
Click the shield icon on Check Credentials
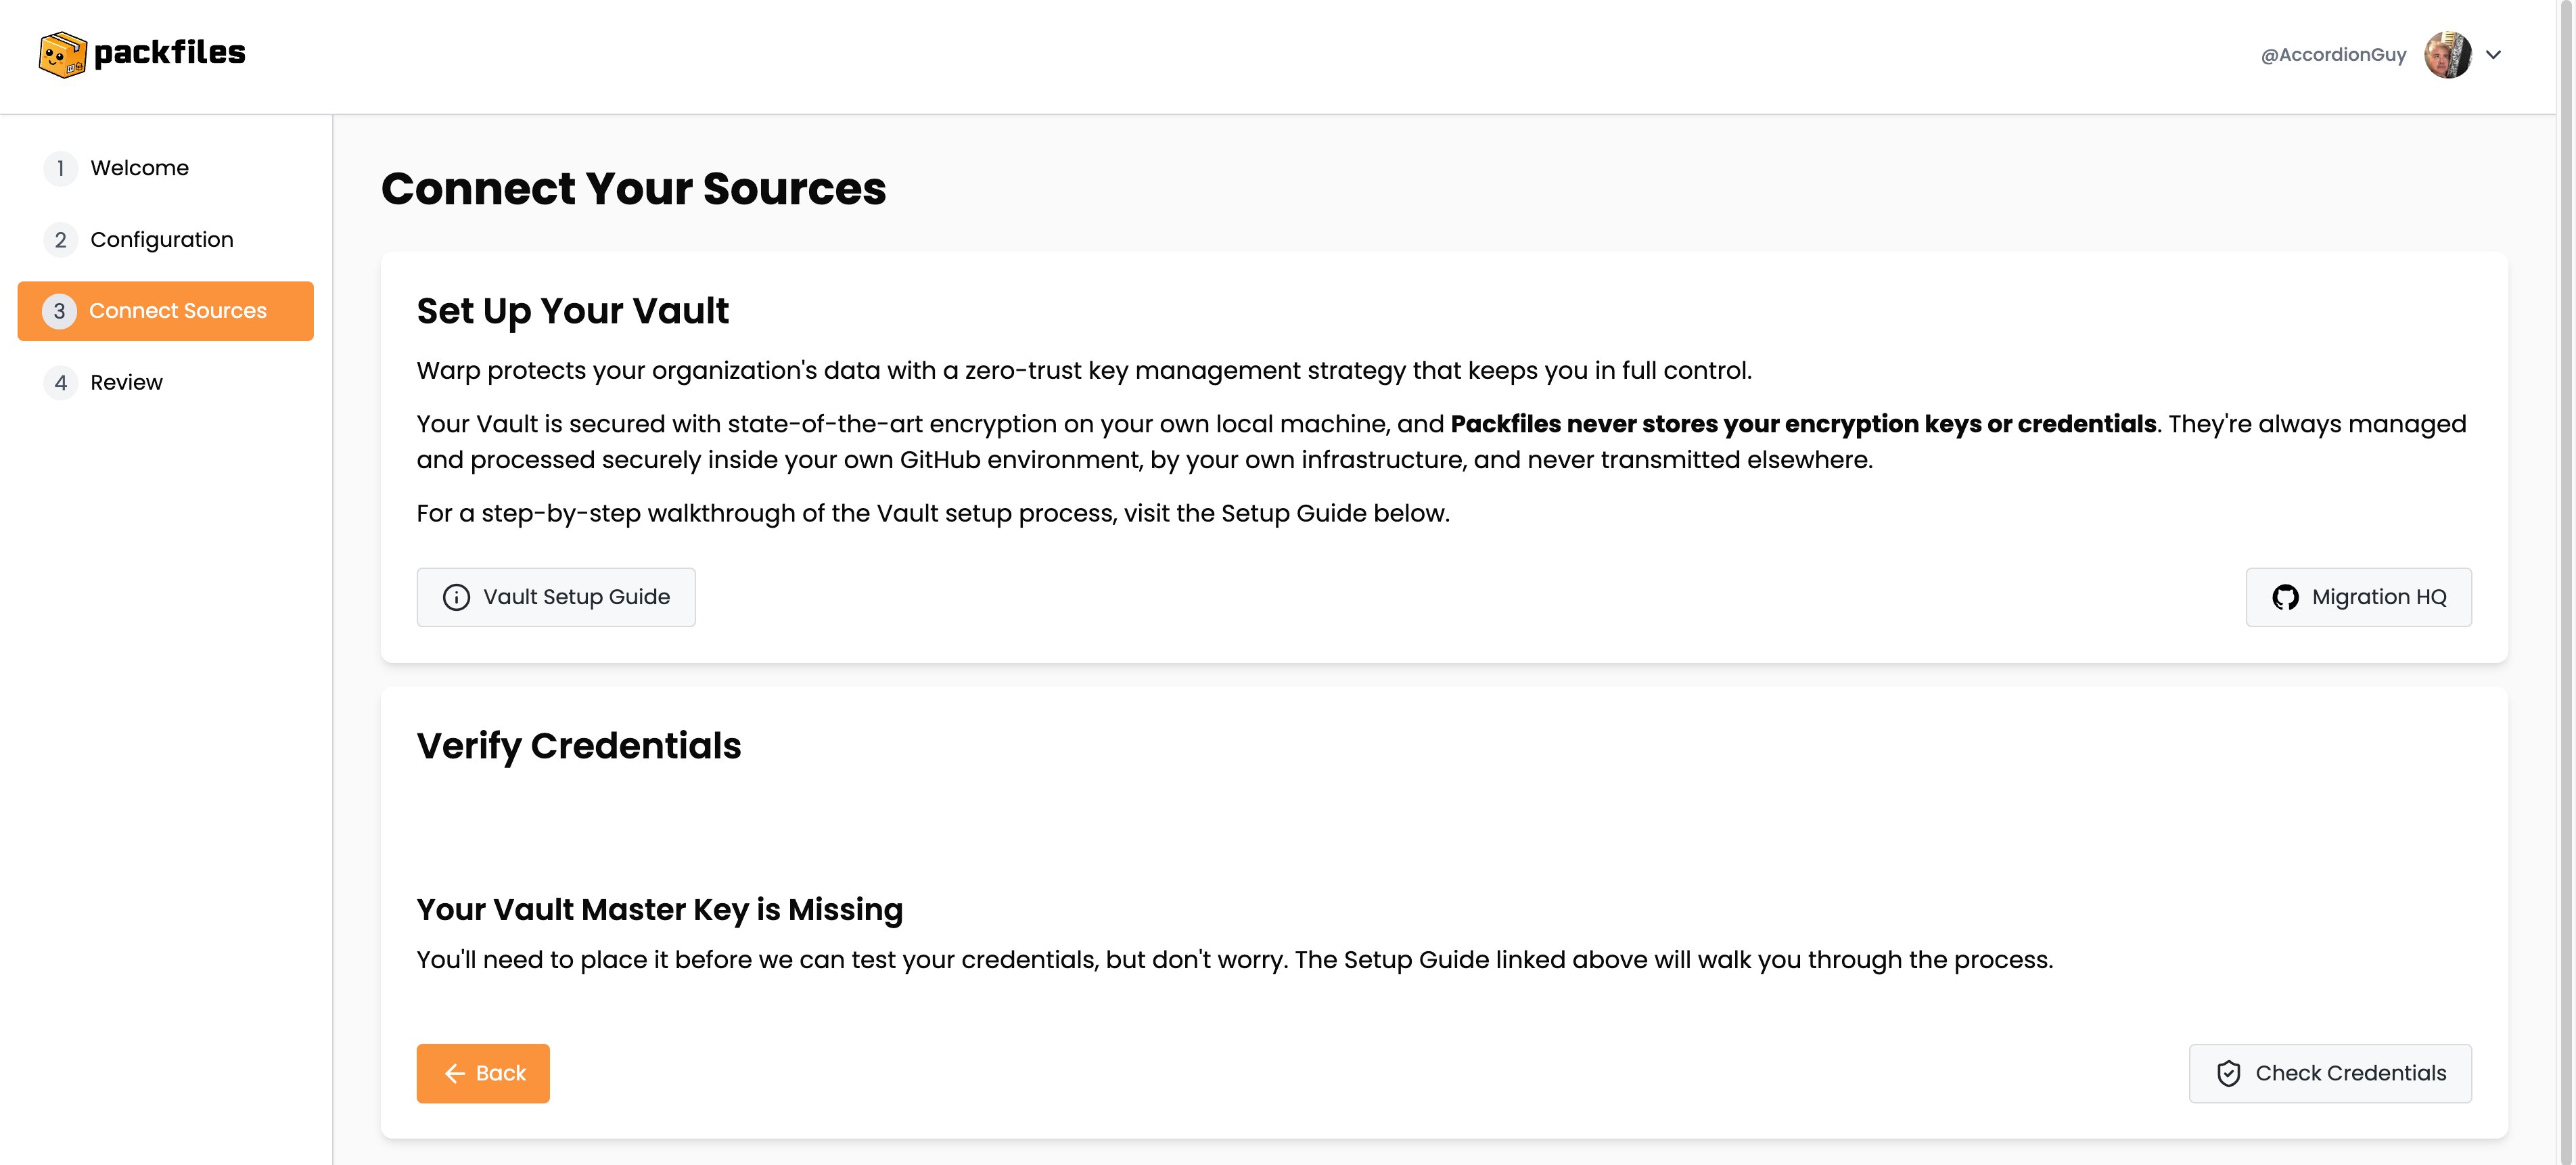(2228, 1073)
